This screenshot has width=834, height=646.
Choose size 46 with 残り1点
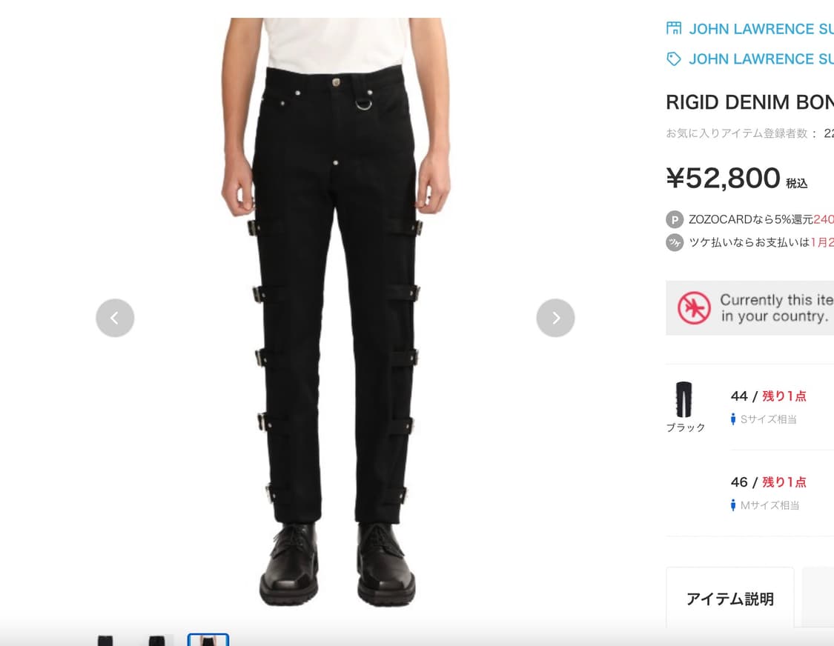(769, 482)
